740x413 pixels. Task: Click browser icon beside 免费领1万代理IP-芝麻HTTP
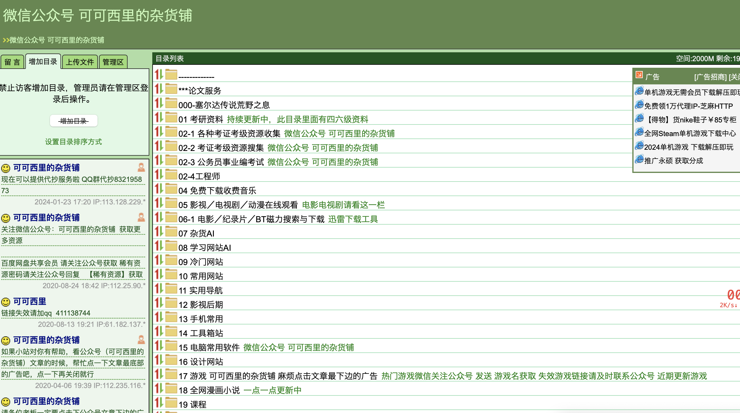click(x=639, y=105)
